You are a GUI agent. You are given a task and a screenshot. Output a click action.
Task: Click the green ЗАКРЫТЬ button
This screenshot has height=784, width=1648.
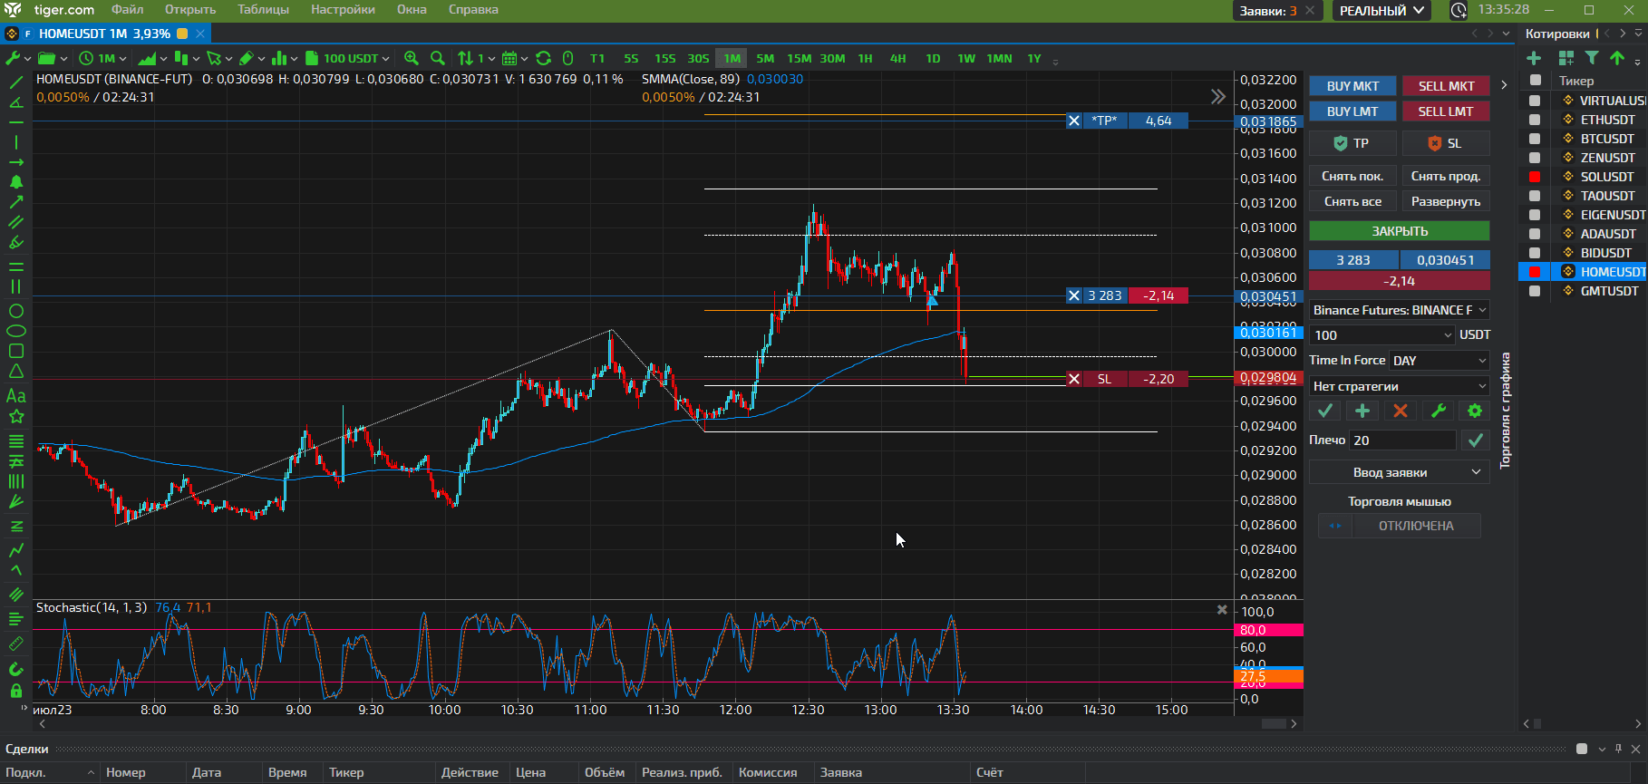1399,231
